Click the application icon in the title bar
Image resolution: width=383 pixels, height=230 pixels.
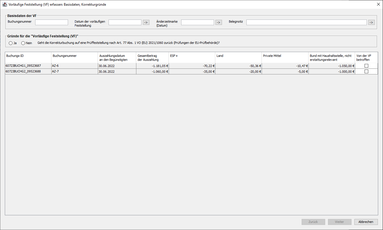tap(5, 5)
